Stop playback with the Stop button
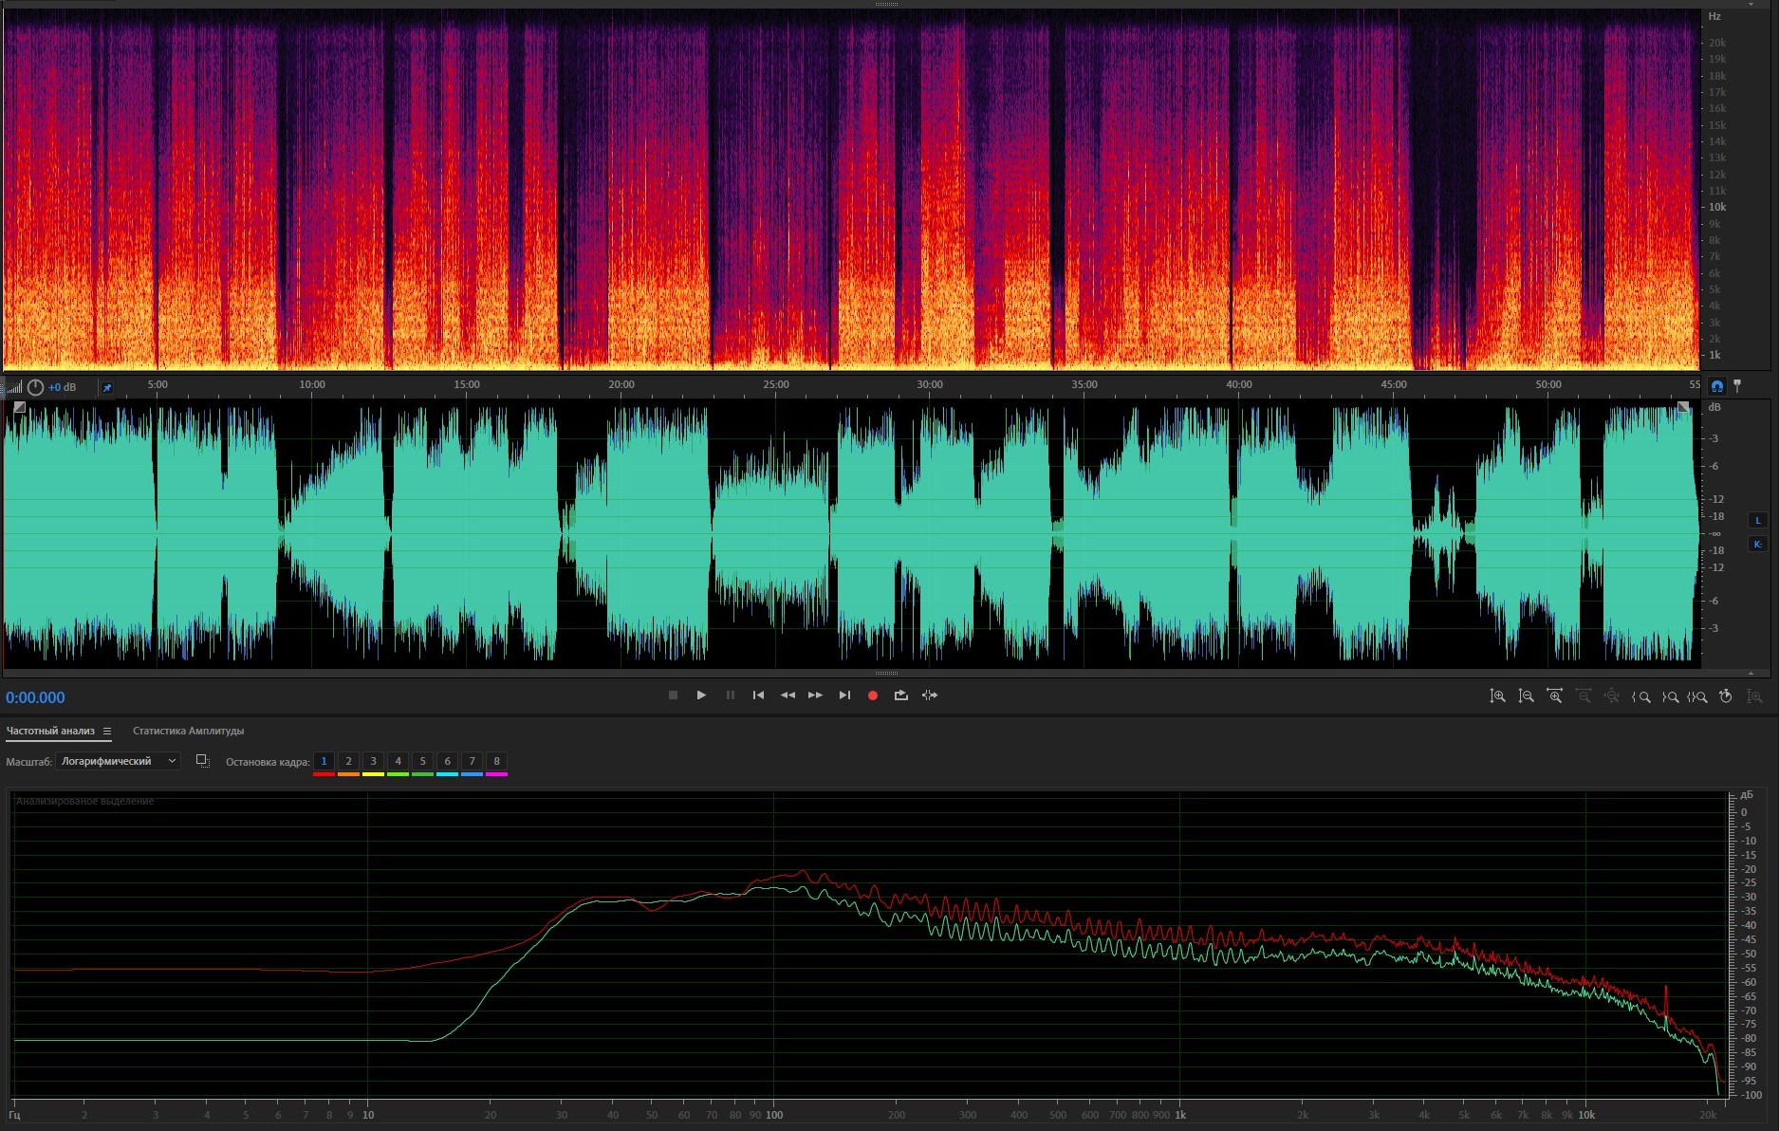This screenshot has height=1131, width=1779. (673, 695)
